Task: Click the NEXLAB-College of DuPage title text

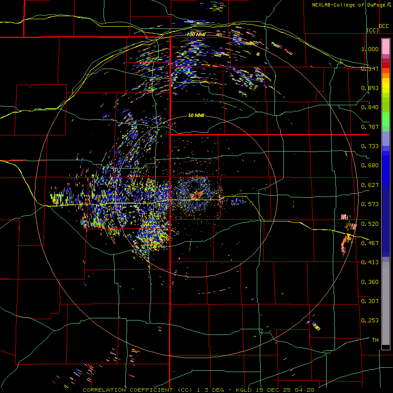Action: (352, 5)
